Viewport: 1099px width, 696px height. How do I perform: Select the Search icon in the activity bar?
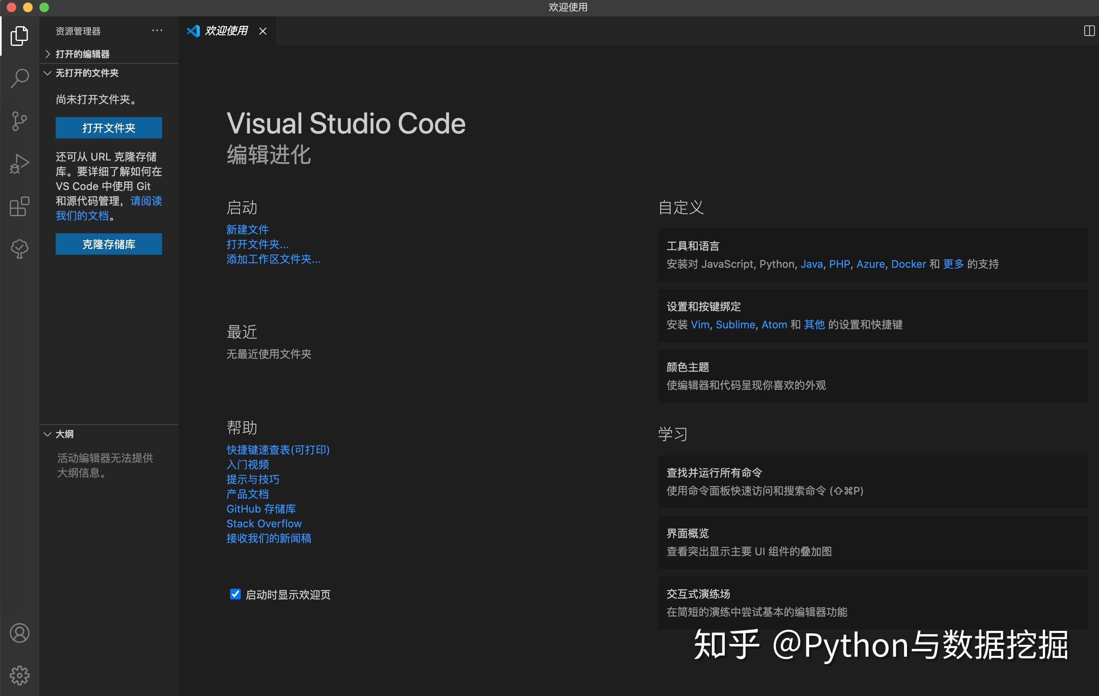pos(19,79)
